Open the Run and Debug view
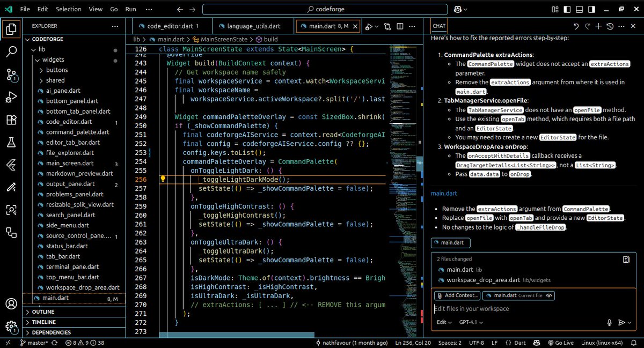 [11, 98]
